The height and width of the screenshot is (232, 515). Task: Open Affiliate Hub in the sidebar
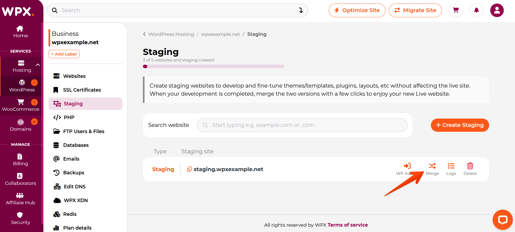(20, 199)
